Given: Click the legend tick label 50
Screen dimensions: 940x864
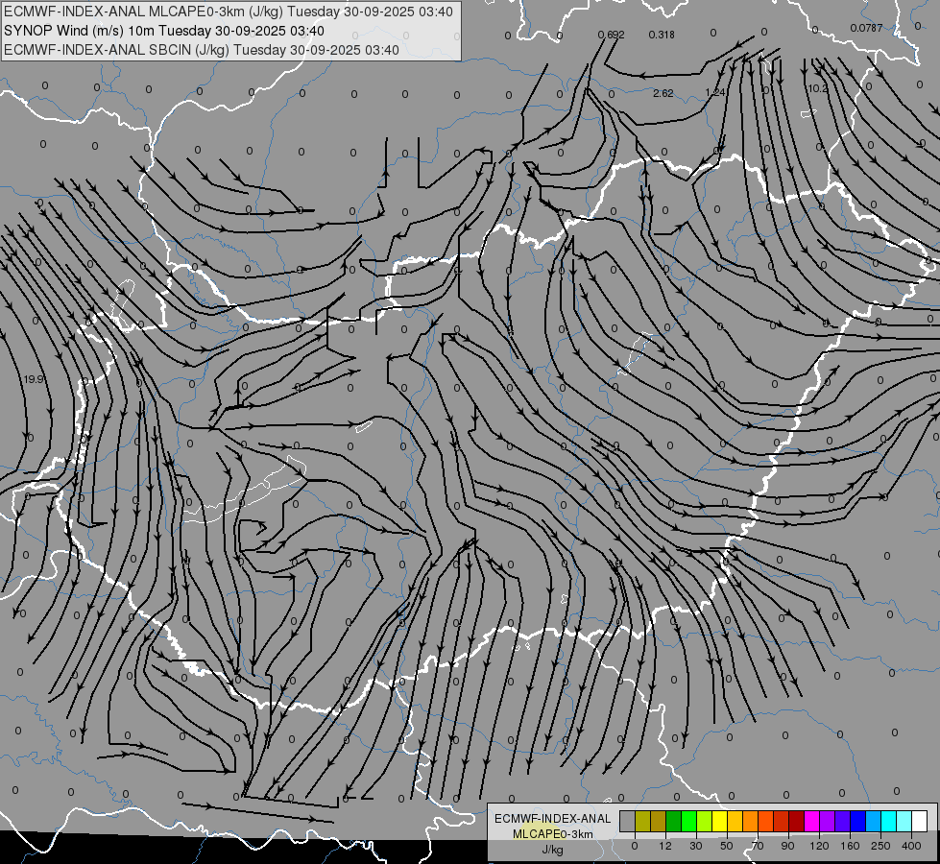Looking at the screenshot, I should (x=727, y=846).
